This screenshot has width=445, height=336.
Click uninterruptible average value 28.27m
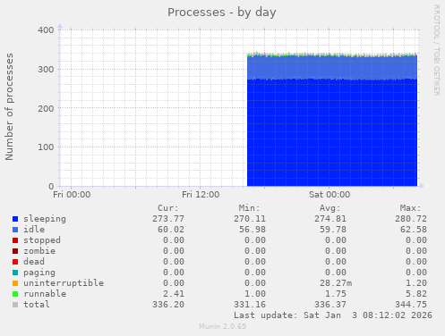coord(336,283)
